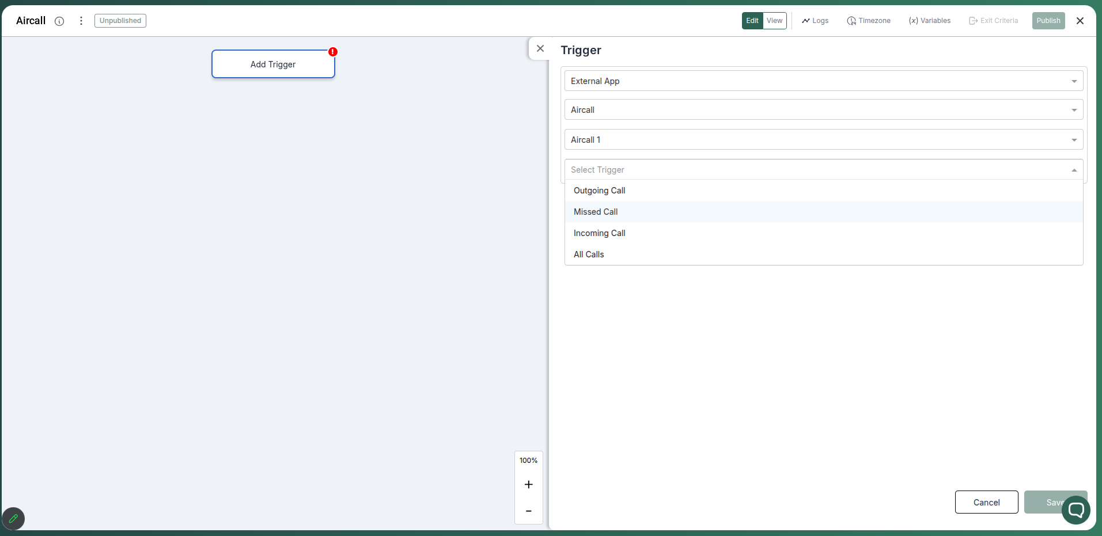Click the green pencil edit bubble
The width and height of the screenshot is (1102, 536).
coord(13,518)
